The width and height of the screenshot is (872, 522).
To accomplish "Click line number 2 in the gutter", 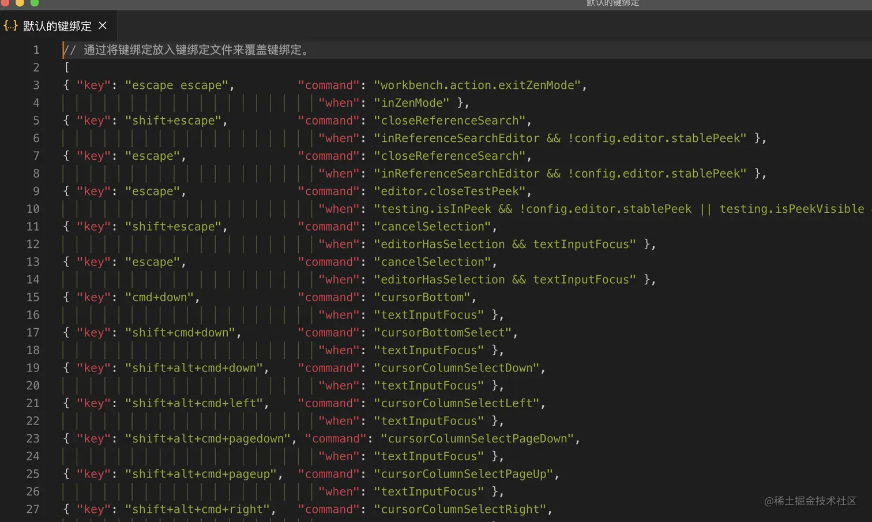I will pyautogui.click(x=36, y=67).
